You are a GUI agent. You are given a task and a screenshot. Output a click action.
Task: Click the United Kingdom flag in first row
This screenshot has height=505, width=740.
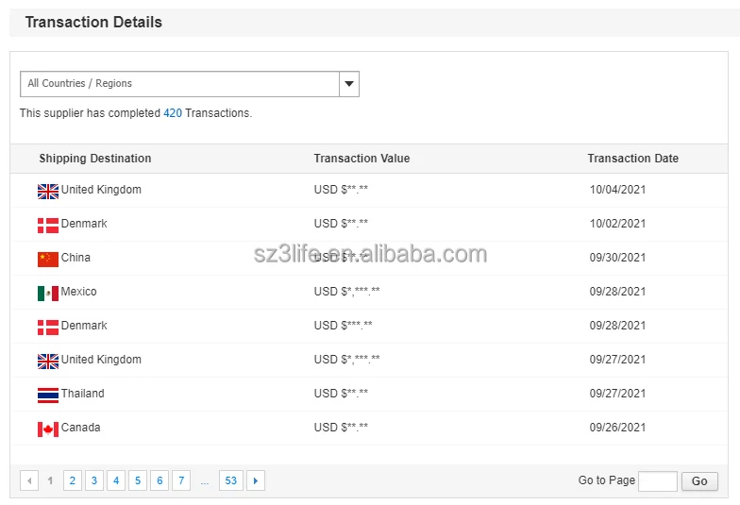(48, 191)
